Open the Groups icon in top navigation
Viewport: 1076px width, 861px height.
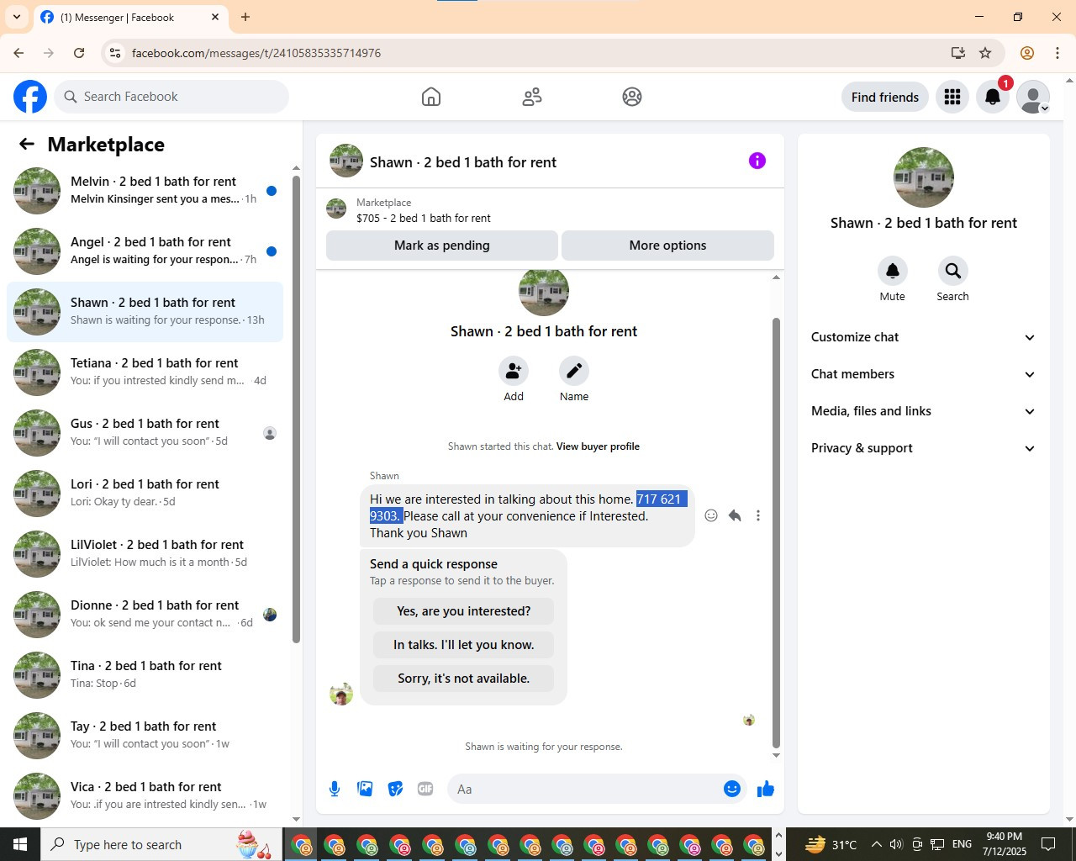[632, 97]
